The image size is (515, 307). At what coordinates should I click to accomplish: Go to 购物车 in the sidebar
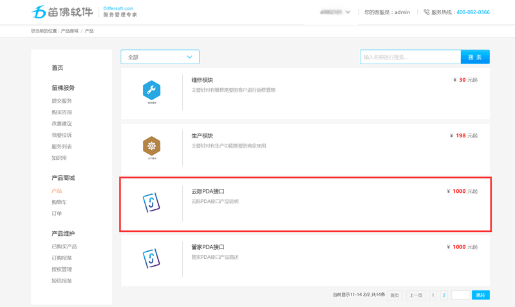tap(59, 202)
